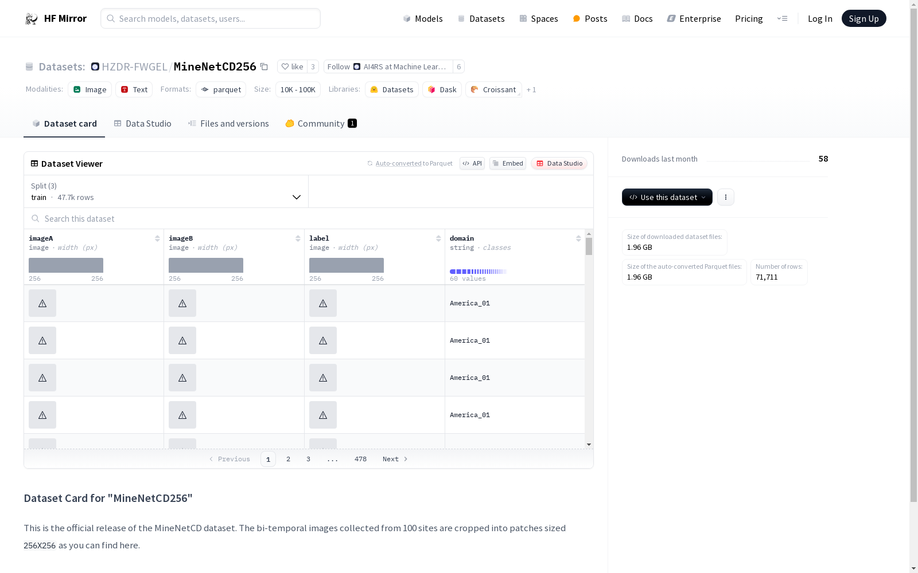Open second row imageA warning thumbnail
This screenshot has height=573, width=918.
click(x=42, y=340)
